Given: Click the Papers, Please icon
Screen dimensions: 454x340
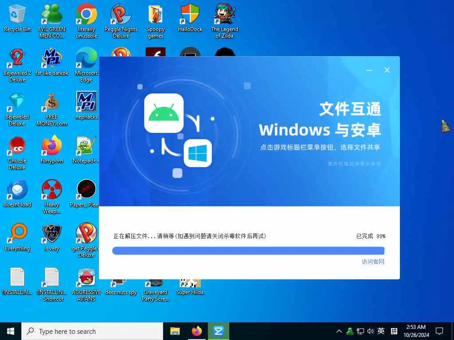Looking at the screenshot, I should [x=85, y=194].
